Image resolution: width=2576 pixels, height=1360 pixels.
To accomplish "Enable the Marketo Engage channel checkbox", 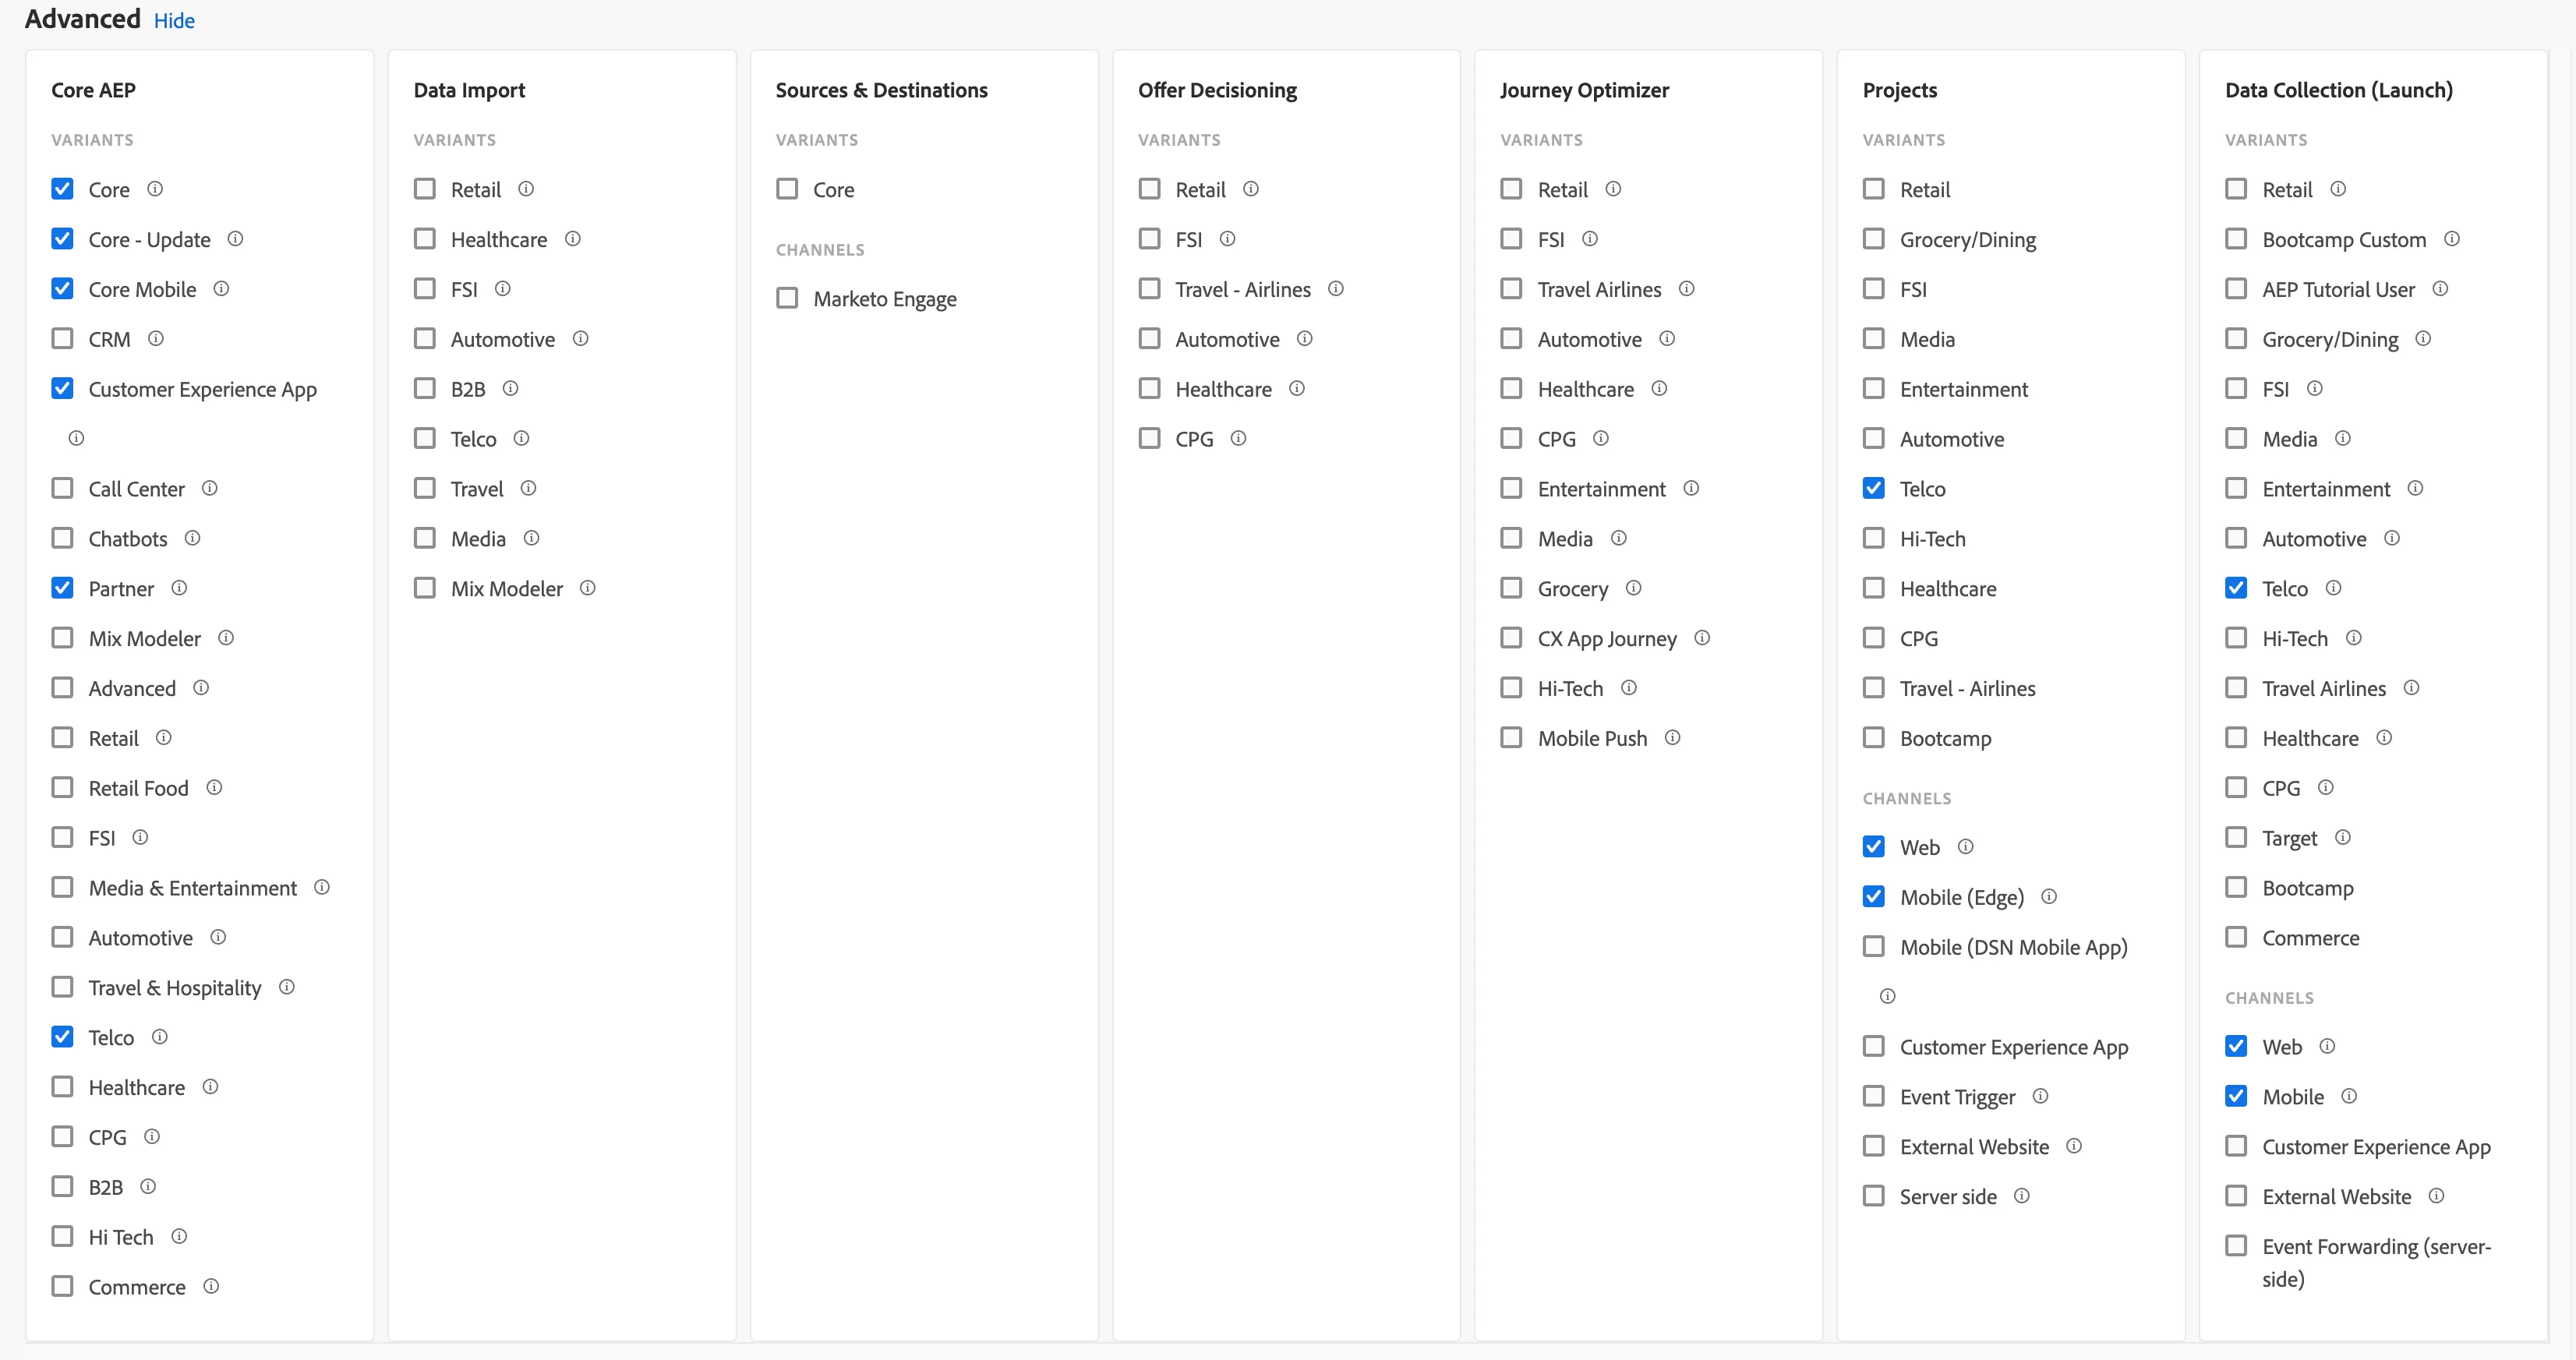I will [x=787, y=298].
